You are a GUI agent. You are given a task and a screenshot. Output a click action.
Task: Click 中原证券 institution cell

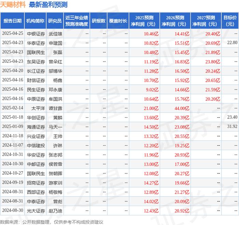click(36, 99)
